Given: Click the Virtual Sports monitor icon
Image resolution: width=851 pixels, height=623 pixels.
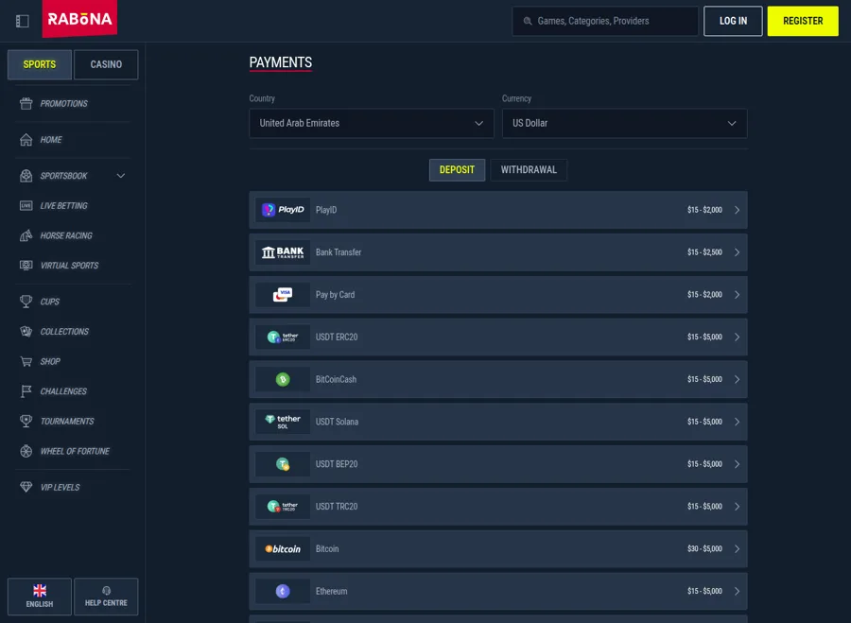Looking at the screenshot, I should pos(26,266).
